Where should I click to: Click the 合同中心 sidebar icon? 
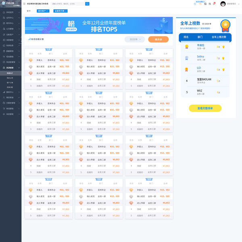[4, 18]
